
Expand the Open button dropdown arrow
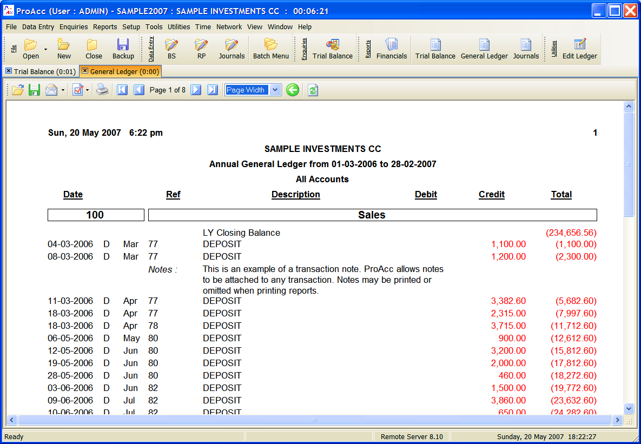point(45,49)
